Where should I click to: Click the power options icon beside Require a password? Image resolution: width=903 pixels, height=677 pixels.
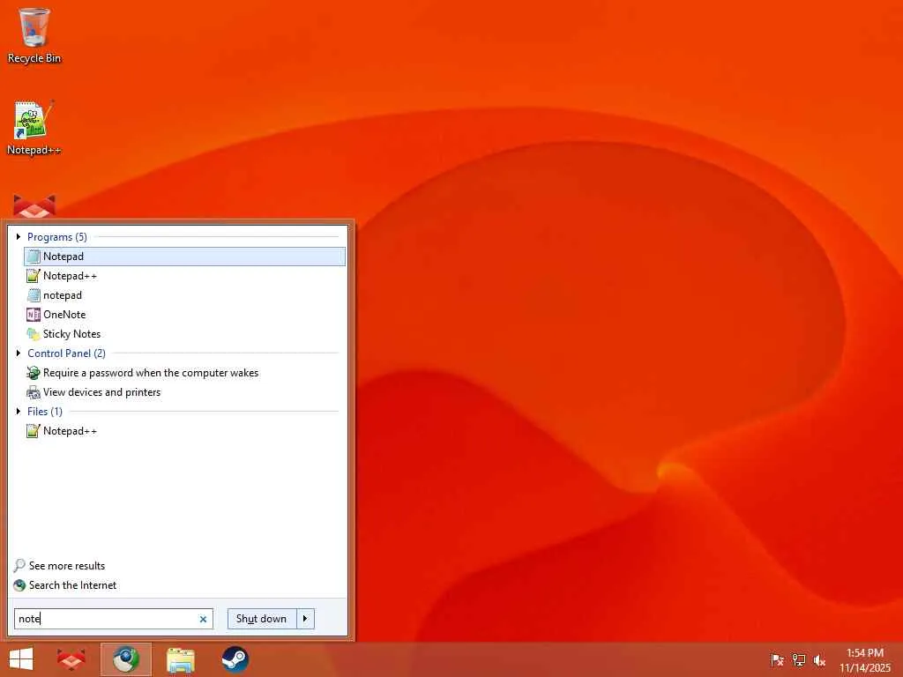[34, 373]
